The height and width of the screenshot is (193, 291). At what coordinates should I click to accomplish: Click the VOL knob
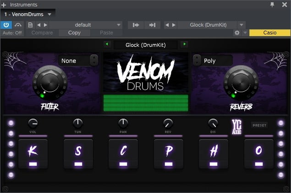pyautogui.click(x=33, y=123)
